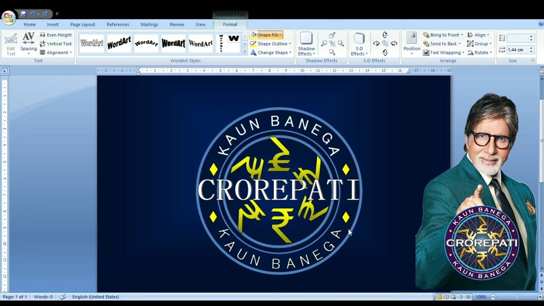Expand the WordArt Styles gallery (More)

click(x=244, y=51)
